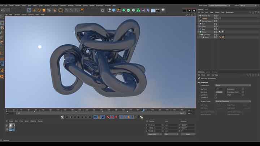The width and height of the screenshot is (260, 146).
Task: Expand the Cloner object in hierarchy
Action: click(199, 32)
